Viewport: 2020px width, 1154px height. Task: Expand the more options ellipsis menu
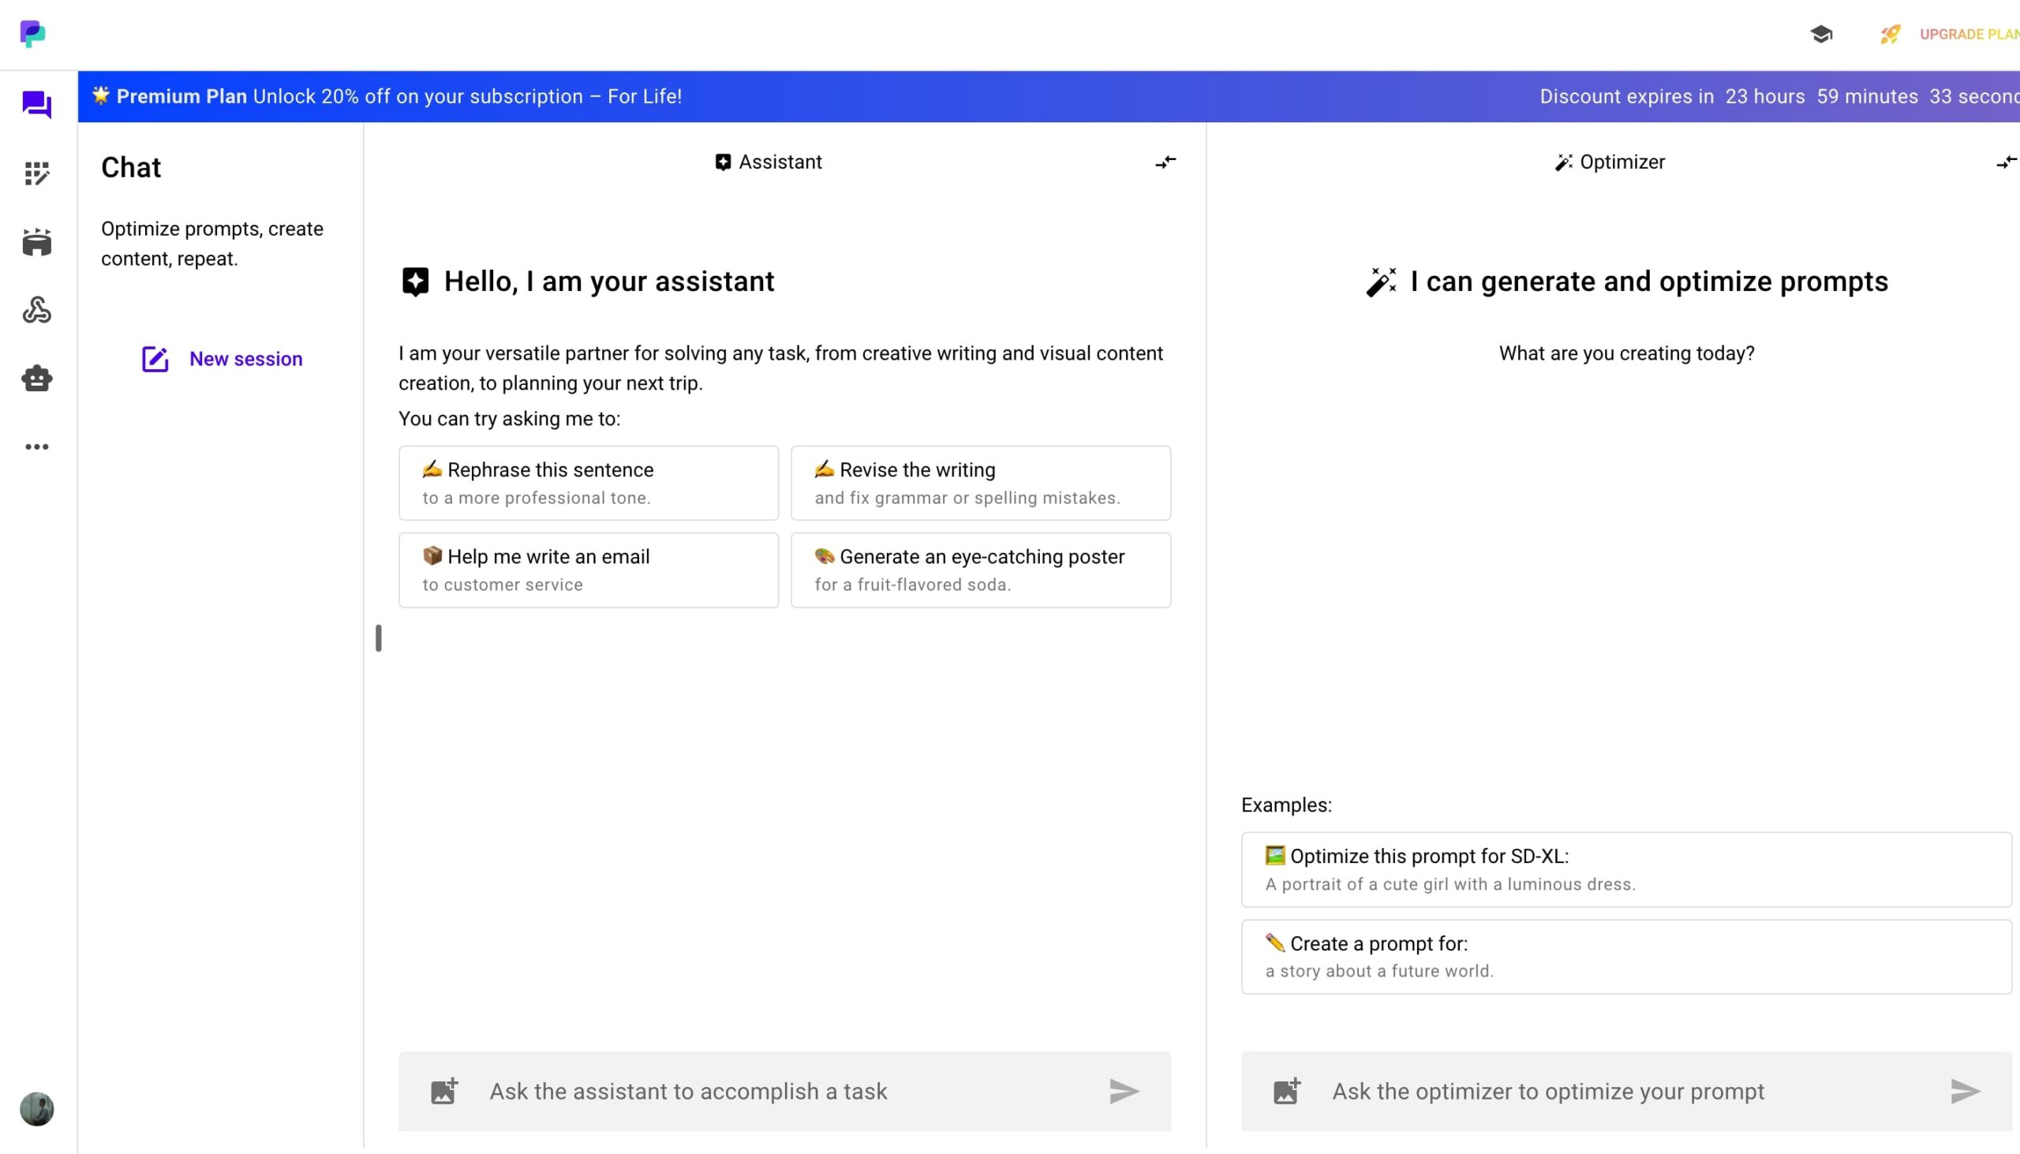coord(36,447)
